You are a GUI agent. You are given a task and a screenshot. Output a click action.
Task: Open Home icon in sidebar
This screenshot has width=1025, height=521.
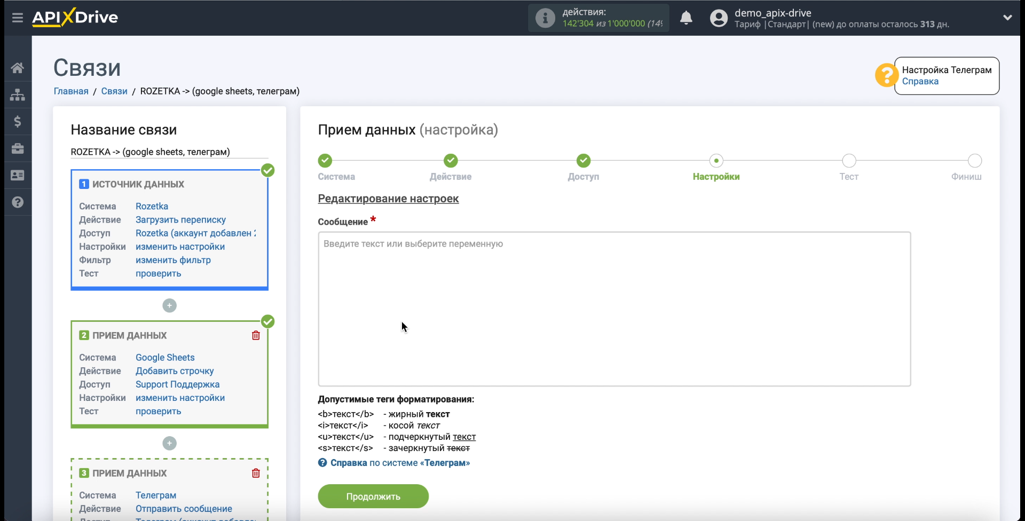click(18, 68)
